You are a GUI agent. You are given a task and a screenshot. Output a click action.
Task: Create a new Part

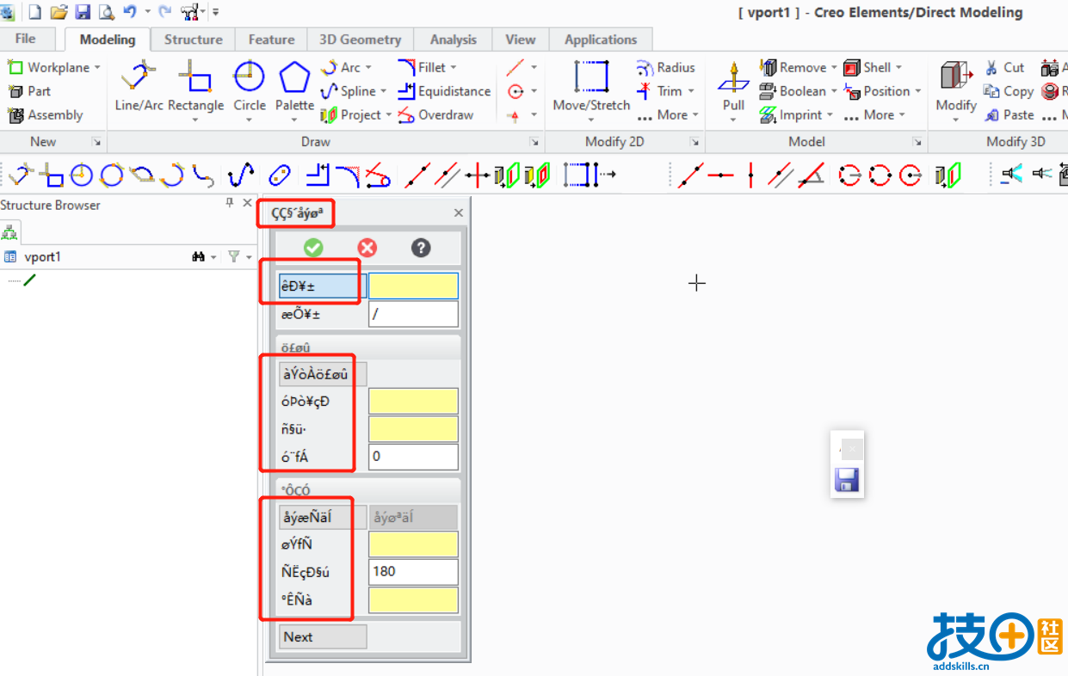click(x=29, y=91)
